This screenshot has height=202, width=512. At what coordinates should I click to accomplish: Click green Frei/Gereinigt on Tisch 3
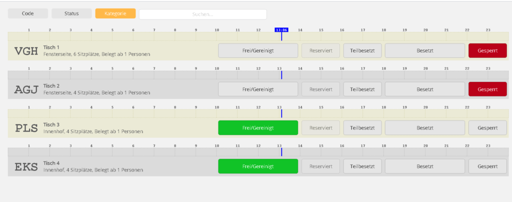point(258,127)
